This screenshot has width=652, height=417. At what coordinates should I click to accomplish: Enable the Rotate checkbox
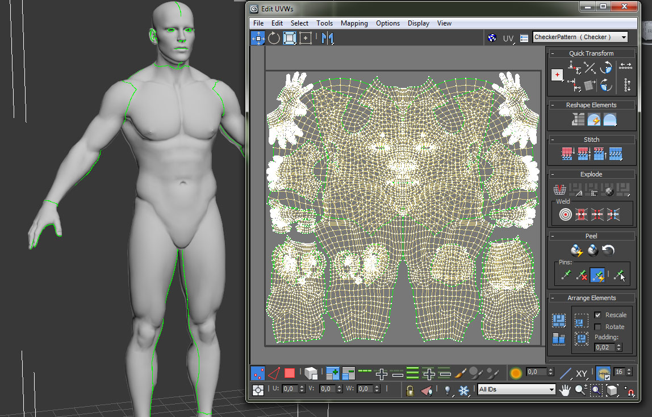pyautogui.click(x=597, y=327)
